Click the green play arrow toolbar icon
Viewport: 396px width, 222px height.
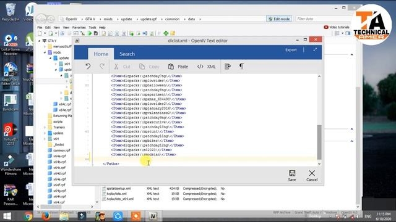point(89,33)
